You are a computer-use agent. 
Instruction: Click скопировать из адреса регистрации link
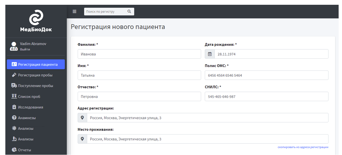pos(303,147)
